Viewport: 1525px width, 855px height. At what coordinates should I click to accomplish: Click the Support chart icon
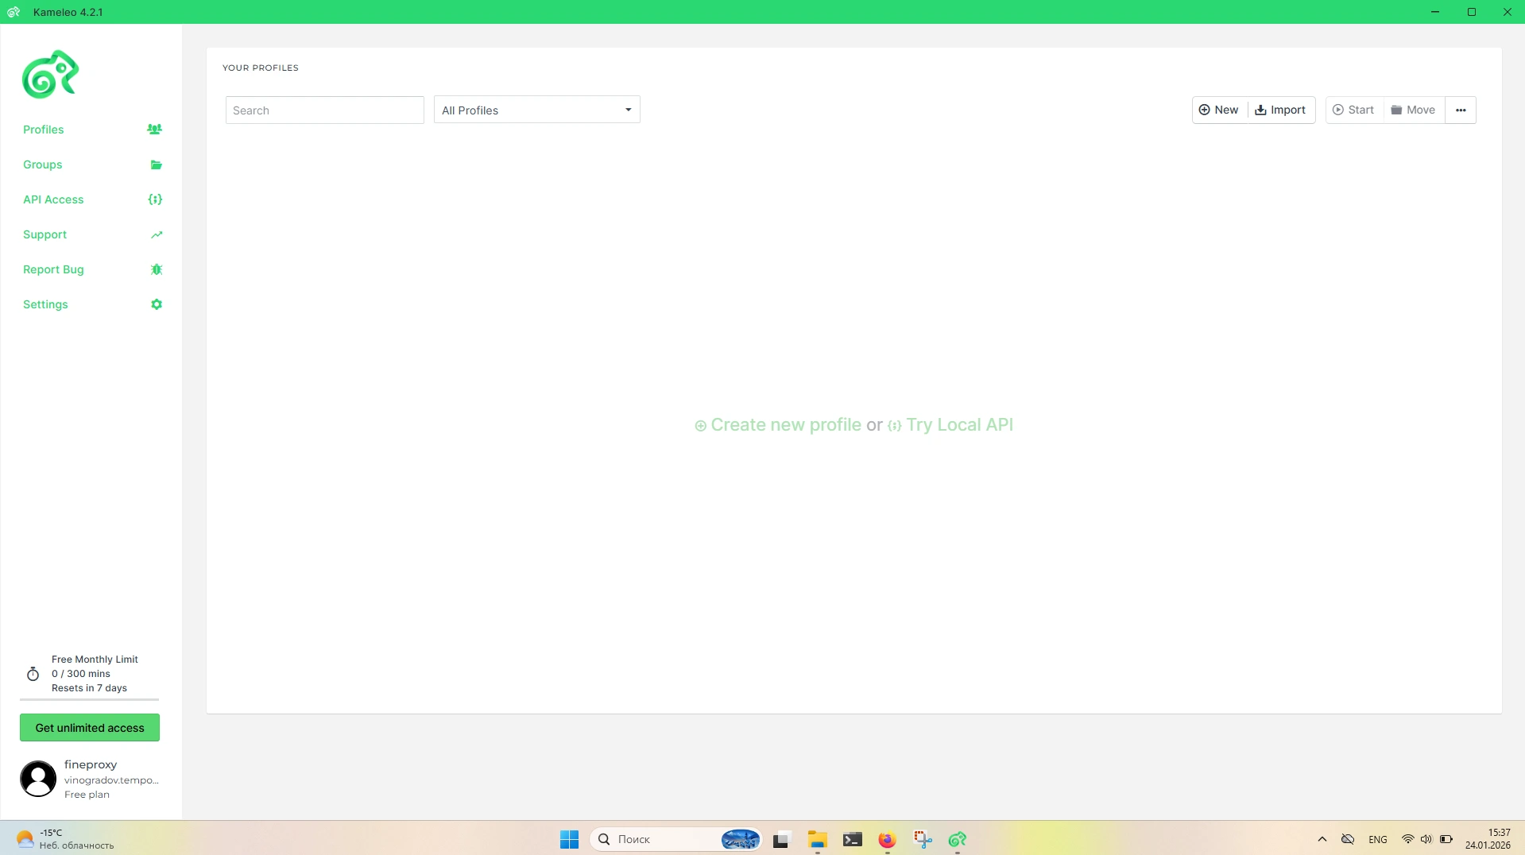(x=157, y=234)
